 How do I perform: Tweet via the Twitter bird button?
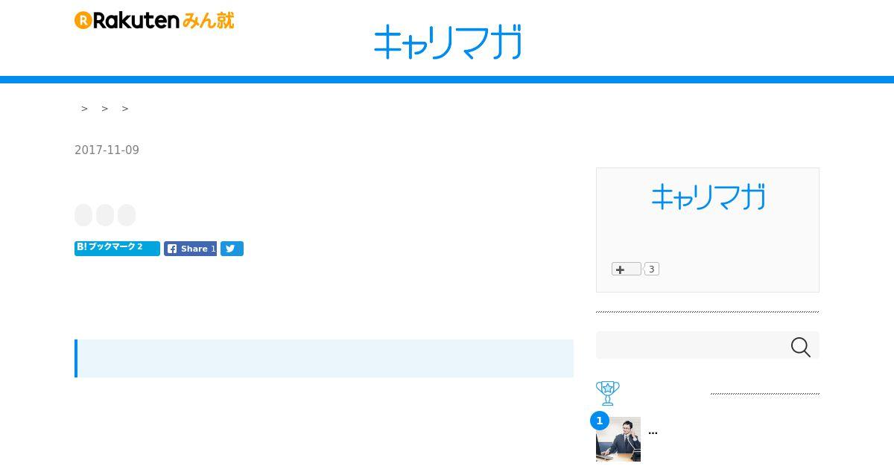232,249
